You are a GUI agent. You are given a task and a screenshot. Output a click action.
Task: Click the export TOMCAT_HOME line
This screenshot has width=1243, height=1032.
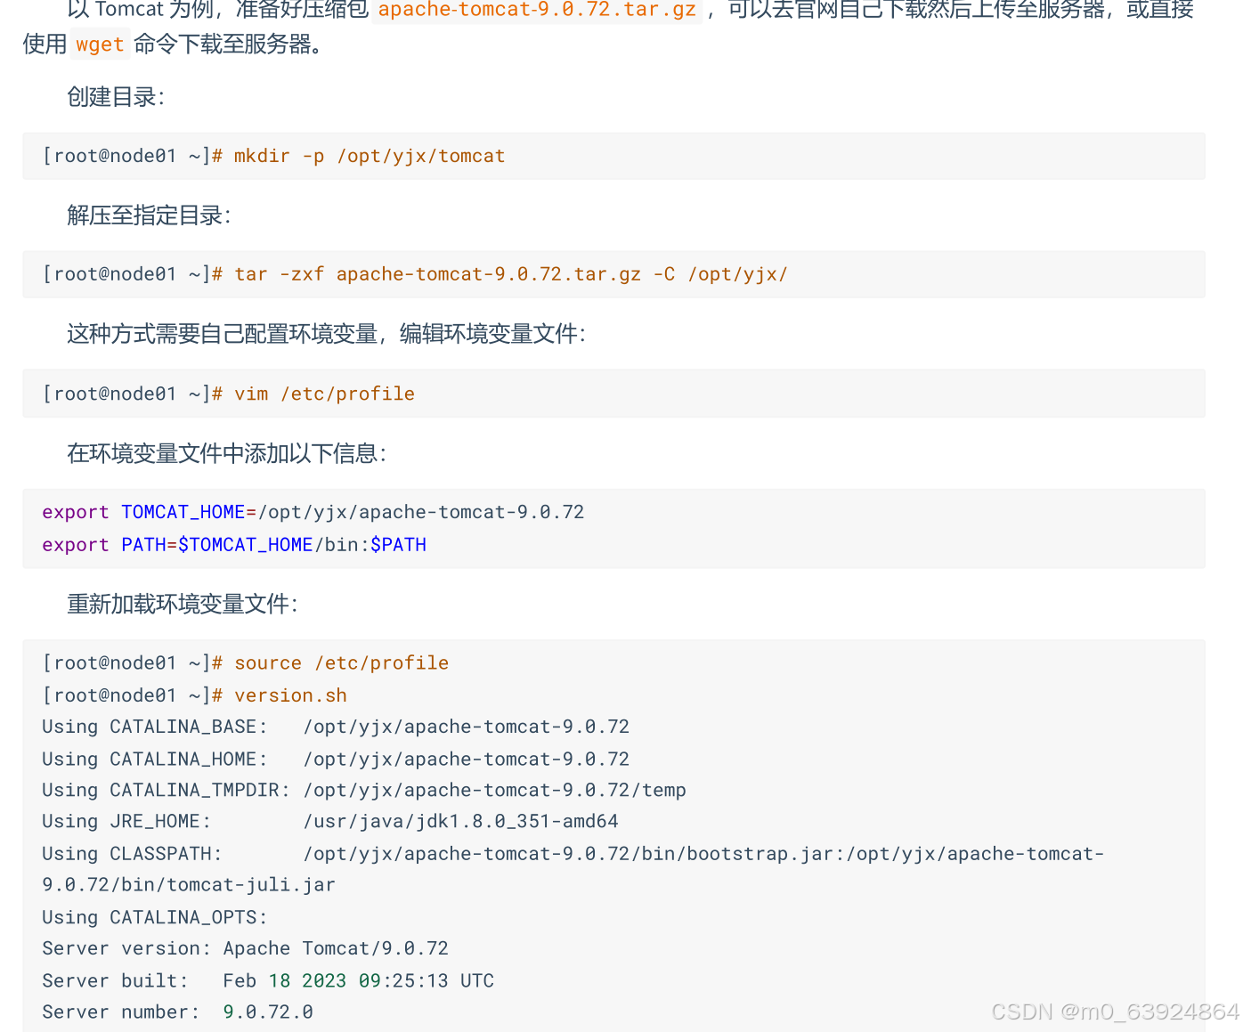[x=313, y=512]
